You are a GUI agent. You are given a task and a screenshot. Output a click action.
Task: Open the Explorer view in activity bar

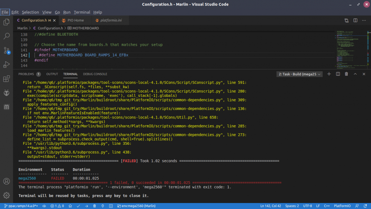coord(6,22)
